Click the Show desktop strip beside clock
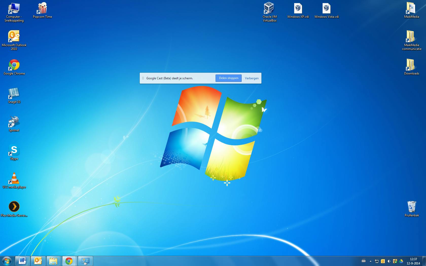The height and width of the screenshot is (266, 426). click(x=424, y=261)
